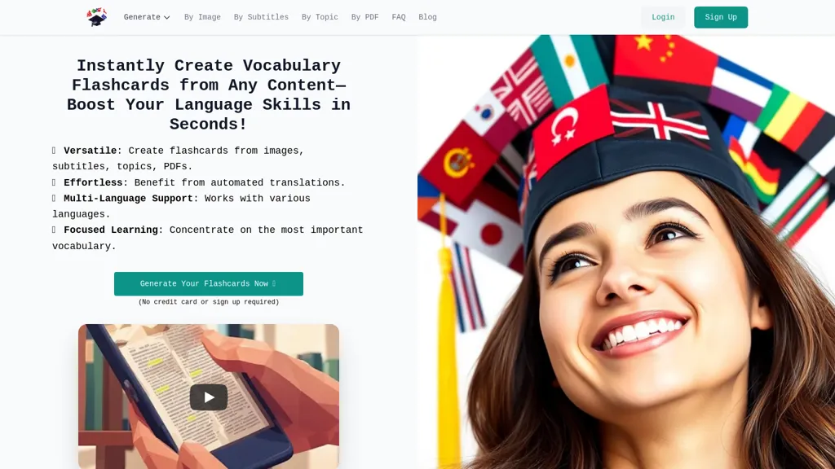The height and width of the screenshot is (469, 835).
Task: Click the Versatile bullet icon
Action: tap(54, 151)
